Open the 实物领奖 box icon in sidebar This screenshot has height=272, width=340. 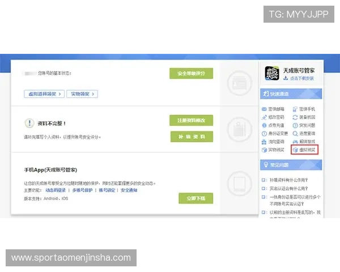click(x=264, y=150)
